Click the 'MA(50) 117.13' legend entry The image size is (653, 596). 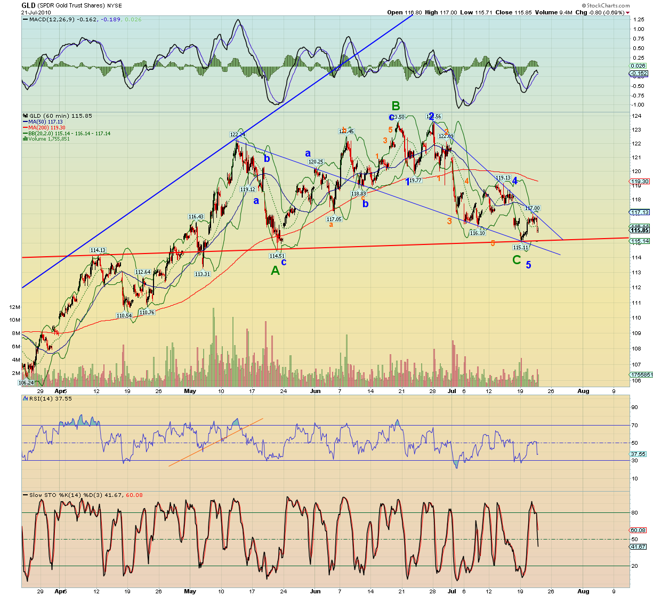coord(44,121)
